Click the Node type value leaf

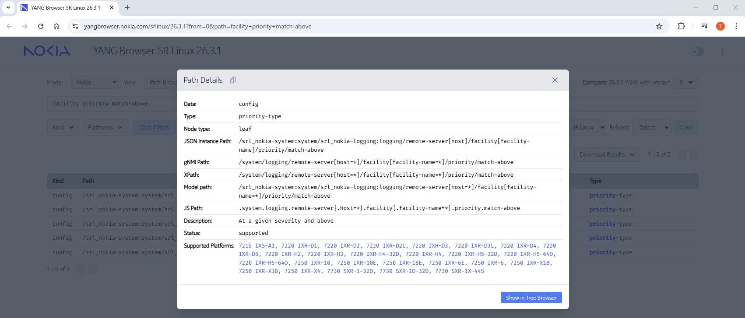[x=245, y=129]
